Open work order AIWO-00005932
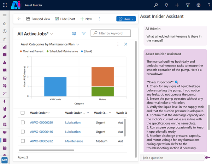212x164 pixels. [41, 141]
